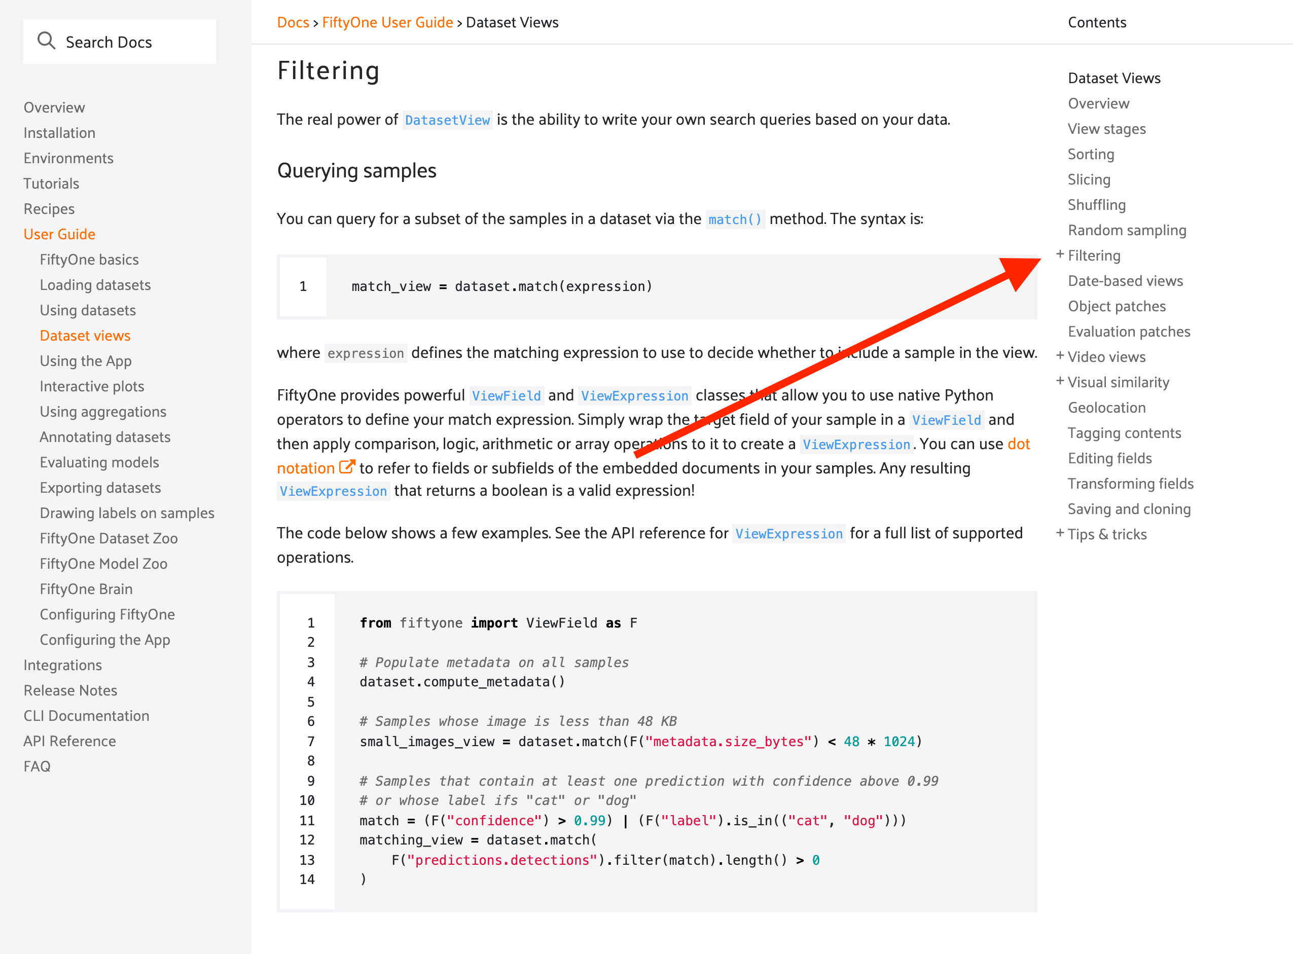The image size is (1293, 954).
Task: Open Evaluating models page
Action: point(99,463)
